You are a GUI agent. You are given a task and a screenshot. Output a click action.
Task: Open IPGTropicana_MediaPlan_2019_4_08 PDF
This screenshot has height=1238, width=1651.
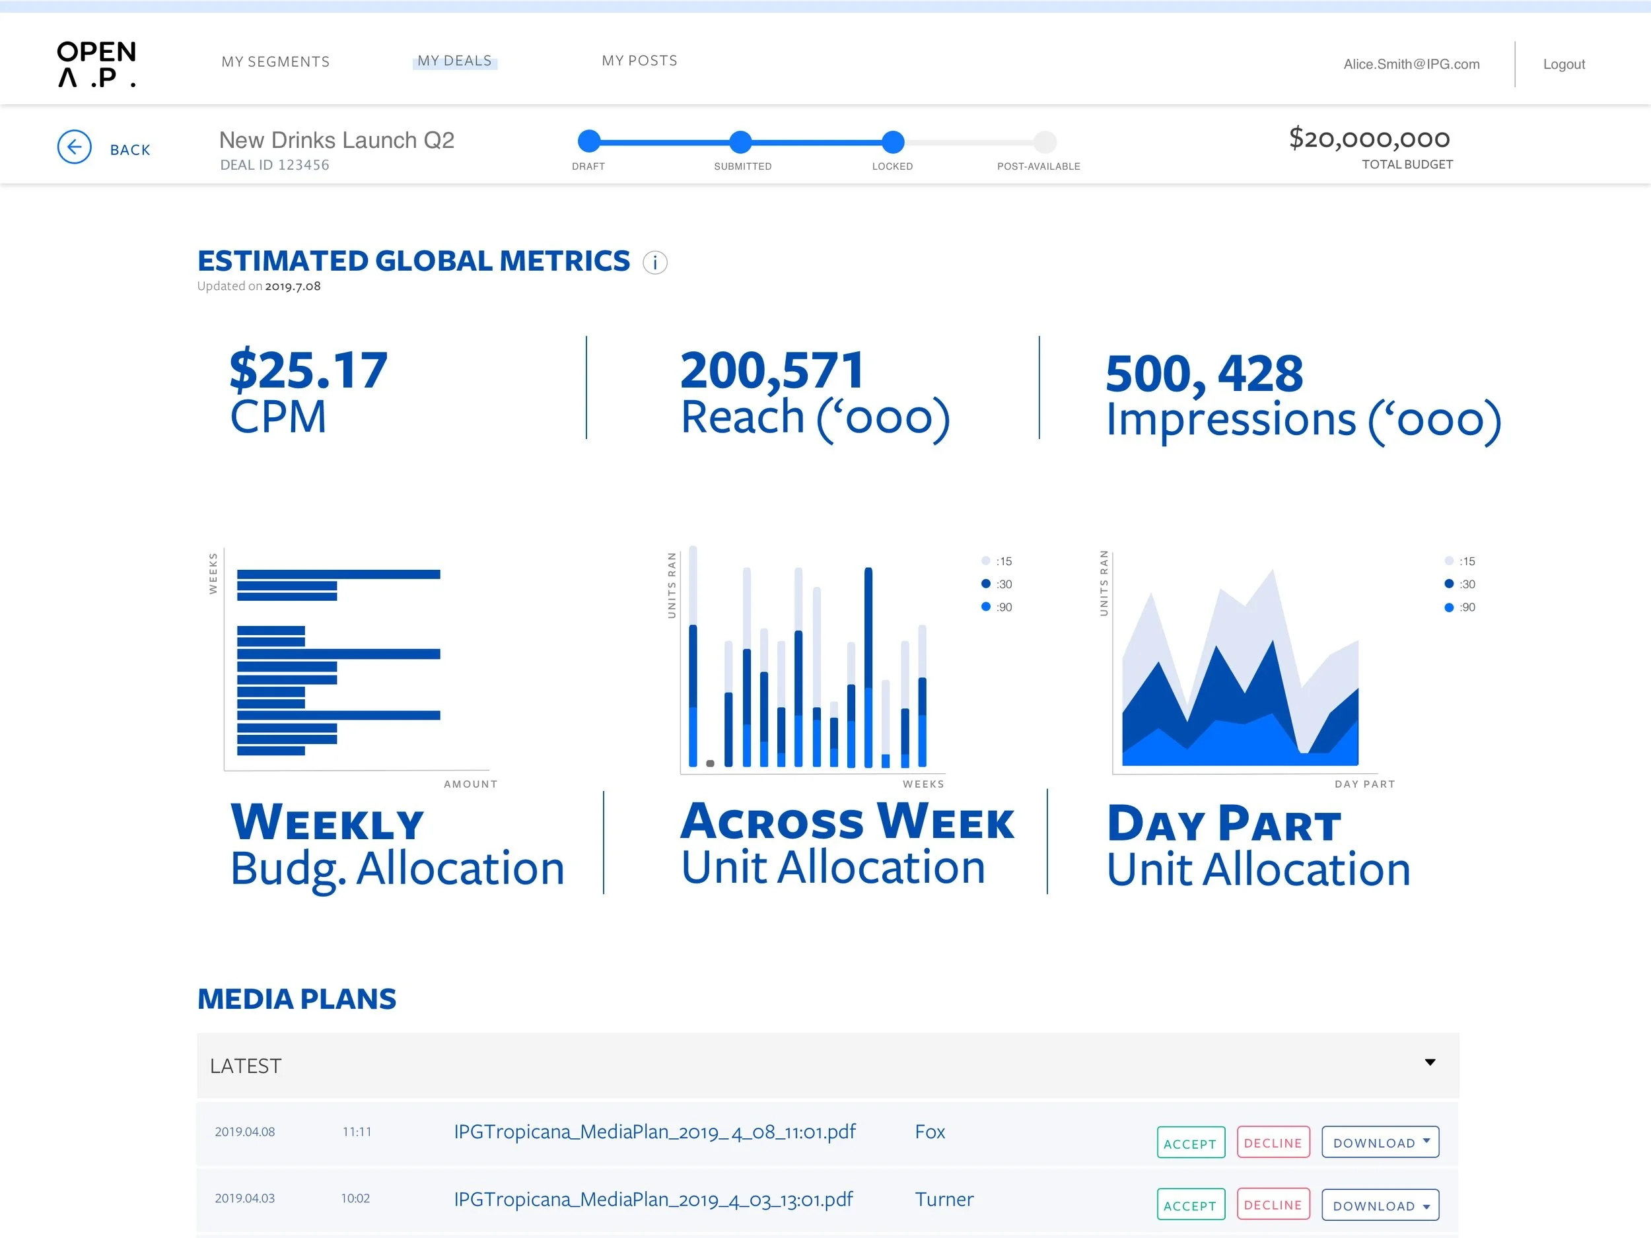(655, 1131)
